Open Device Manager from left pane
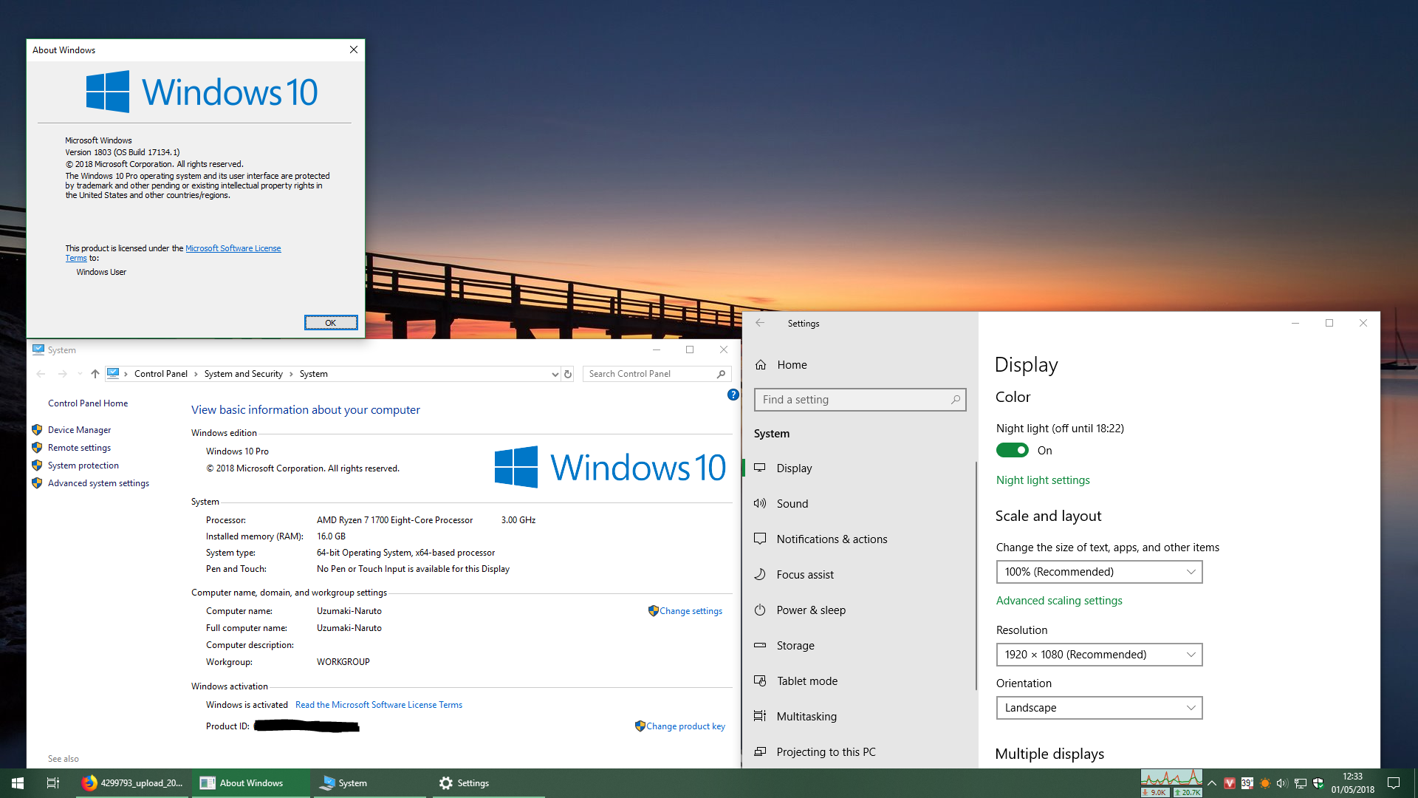This screenshot has width=1418, height=798. [79, 430]
